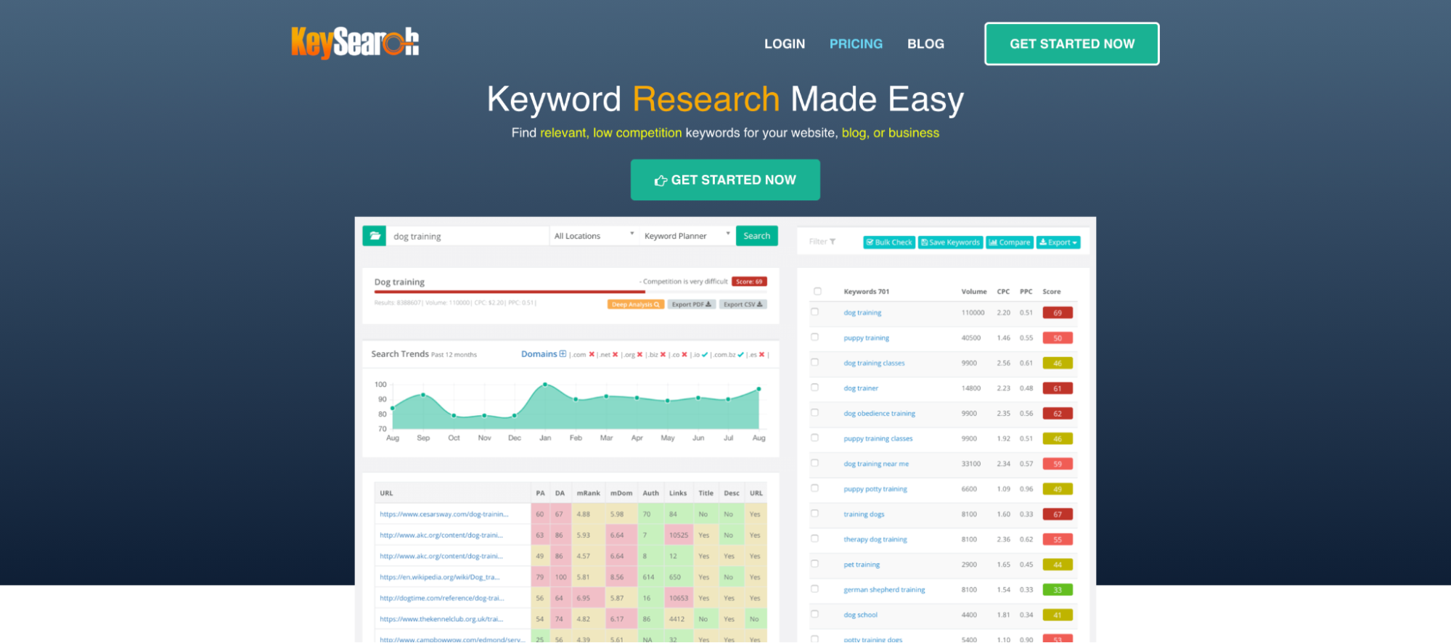This screenshot has height=643, width=1451.
Task: Click Save Keywords with disk icon
Action: point(950,242)
